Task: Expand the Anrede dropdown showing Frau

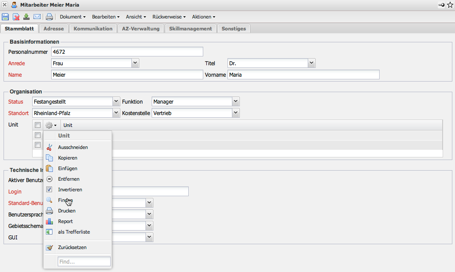Action: (x=135, y=63)
